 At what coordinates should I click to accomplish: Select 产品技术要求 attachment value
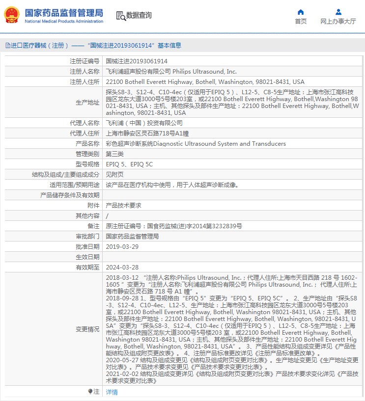[x=123, y=205]
